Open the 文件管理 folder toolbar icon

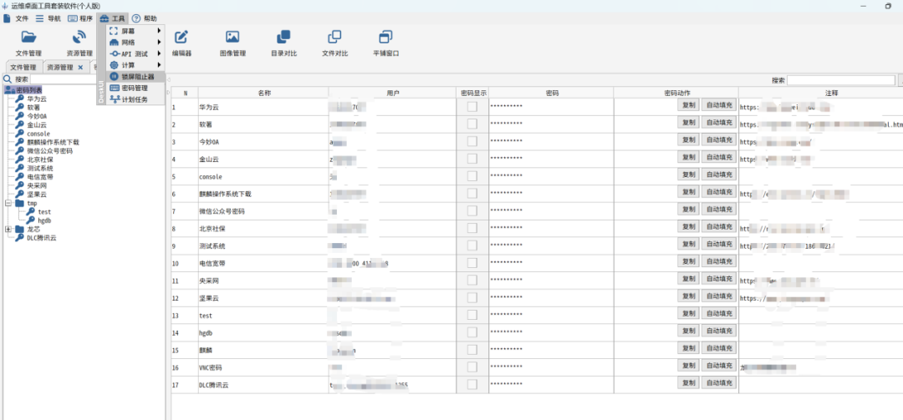point(28,38)
